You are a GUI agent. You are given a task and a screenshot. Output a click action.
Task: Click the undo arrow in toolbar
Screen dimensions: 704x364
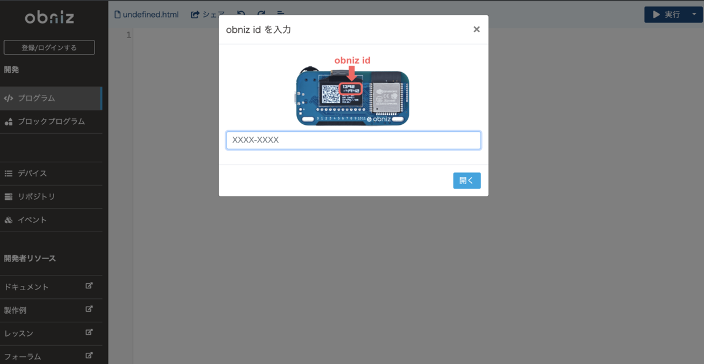pos(241,14)
